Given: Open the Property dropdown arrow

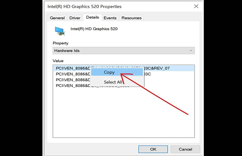Looking at the screenshot, I should pyautogui.click(x=191, y=51).
